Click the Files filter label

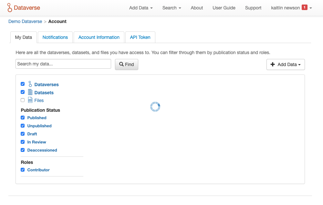(x=39, y=100)
